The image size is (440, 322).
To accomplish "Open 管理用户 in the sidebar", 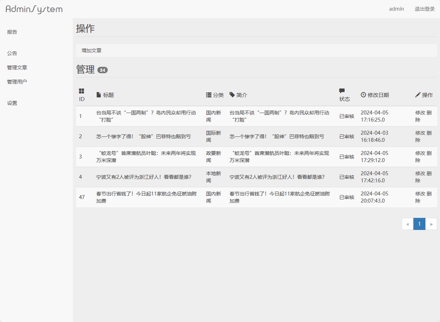I will tap(17, 81).
